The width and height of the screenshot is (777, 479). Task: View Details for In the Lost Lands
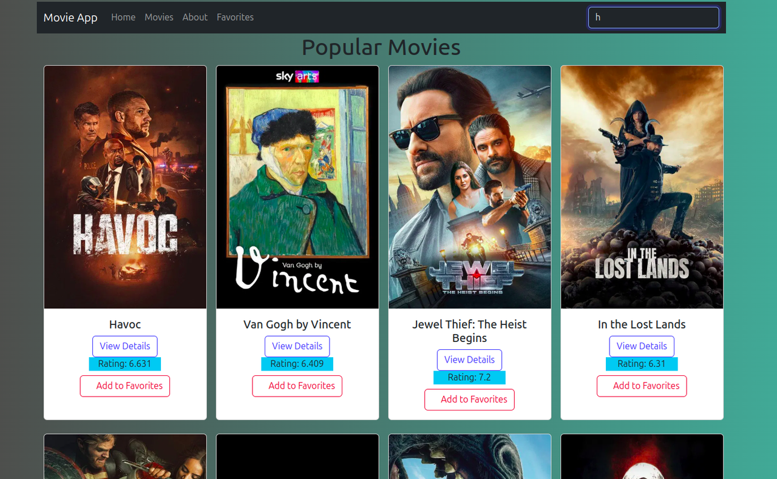click(x=642, y=346)
